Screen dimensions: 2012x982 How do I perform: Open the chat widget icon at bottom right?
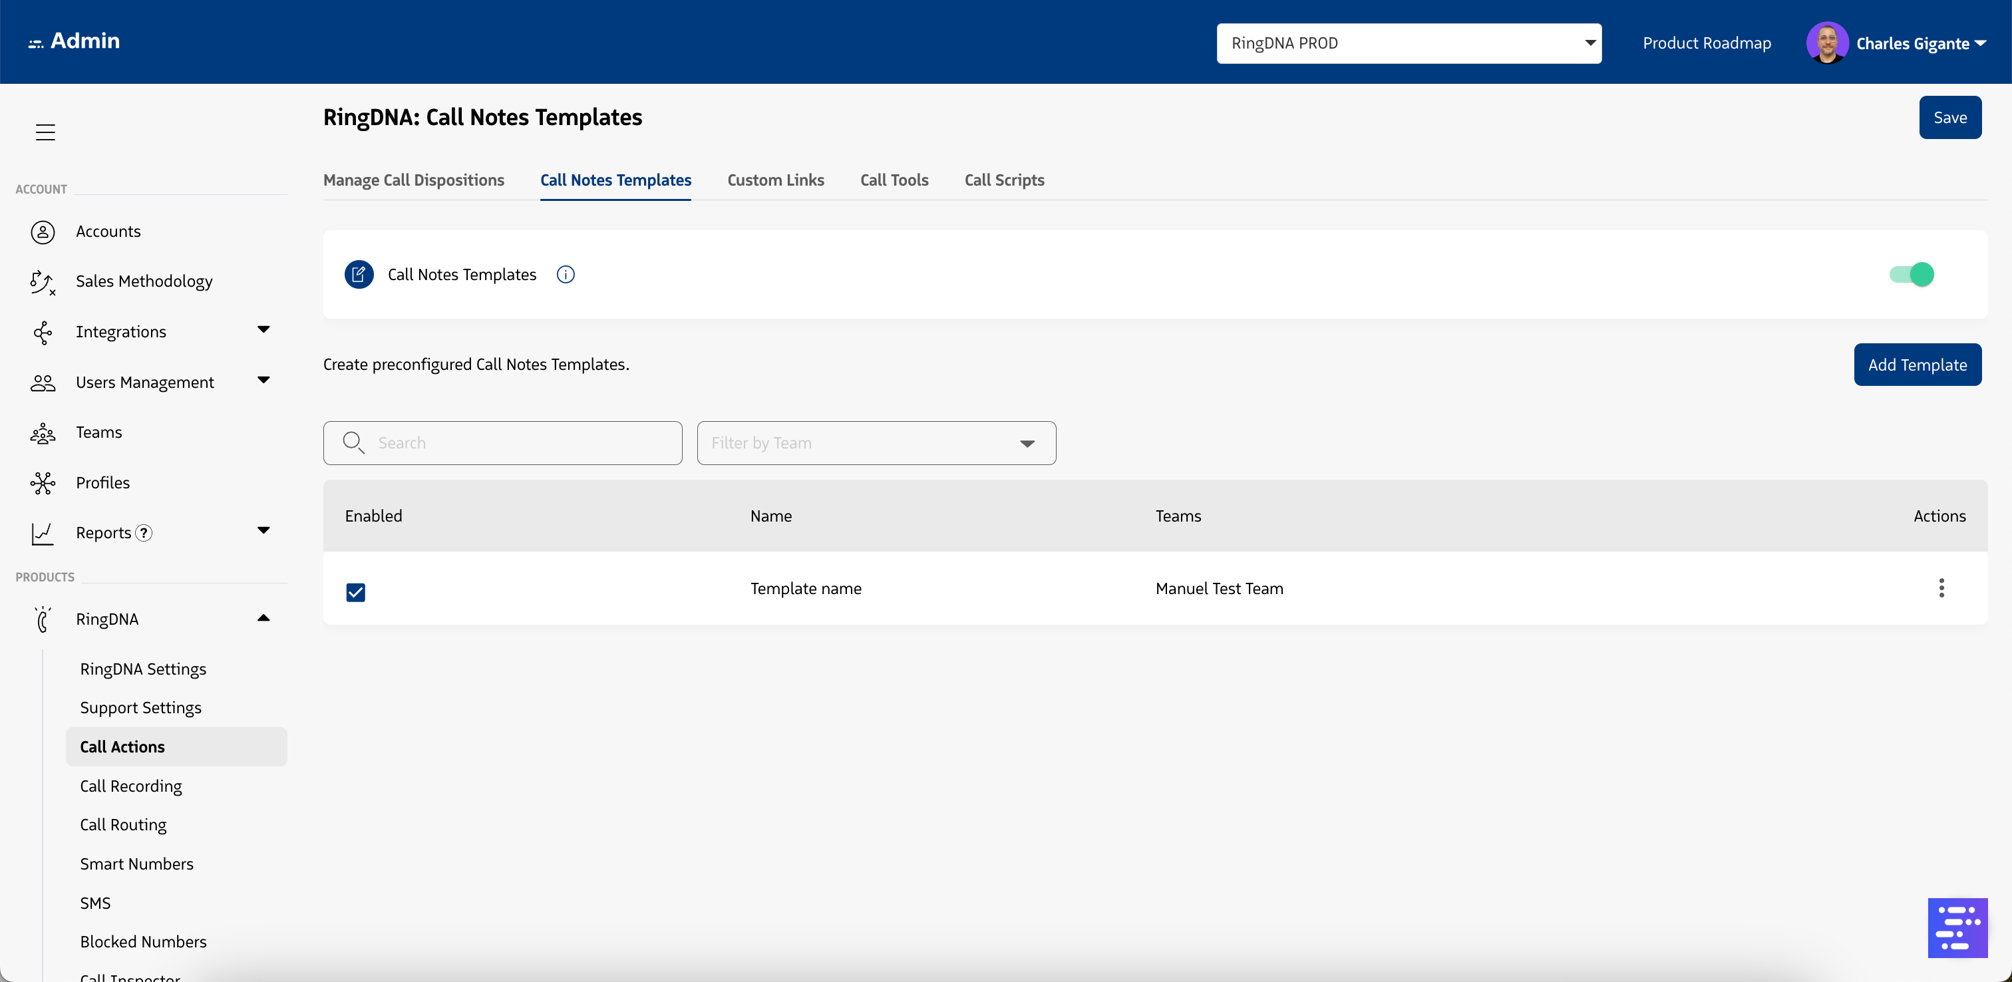point(1957,927)
